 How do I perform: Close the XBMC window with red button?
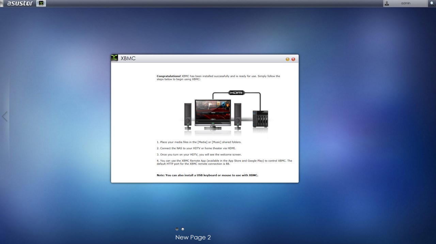[293, 59]
